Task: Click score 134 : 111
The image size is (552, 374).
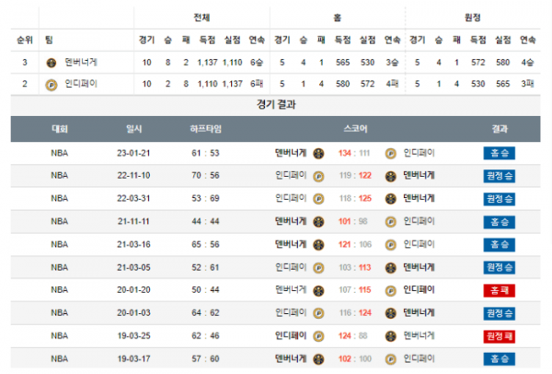Action: [x=354, y=153]
